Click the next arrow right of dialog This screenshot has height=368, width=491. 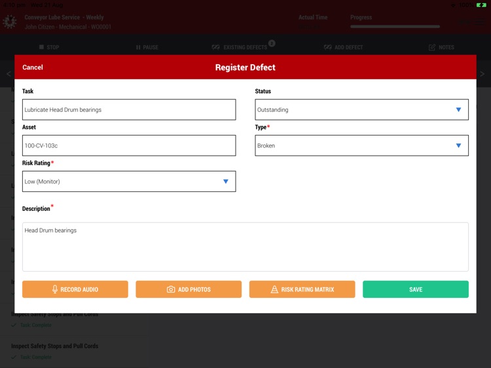[482, 74]
